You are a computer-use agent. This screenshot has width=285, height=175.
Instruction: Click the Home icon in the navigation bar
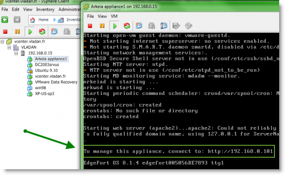(x=32, y=20)
